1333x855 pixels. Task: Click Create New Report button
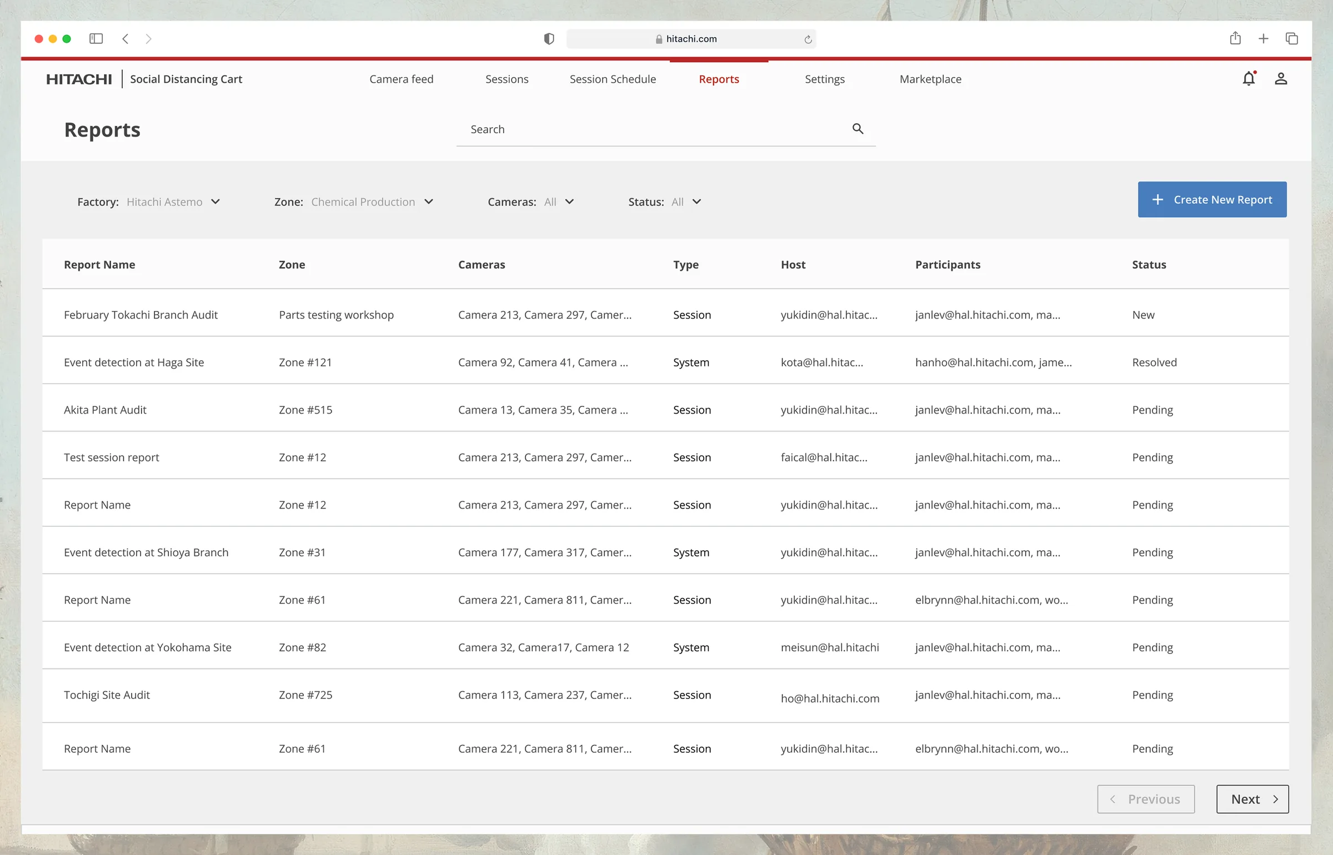tap(1212, 199)
